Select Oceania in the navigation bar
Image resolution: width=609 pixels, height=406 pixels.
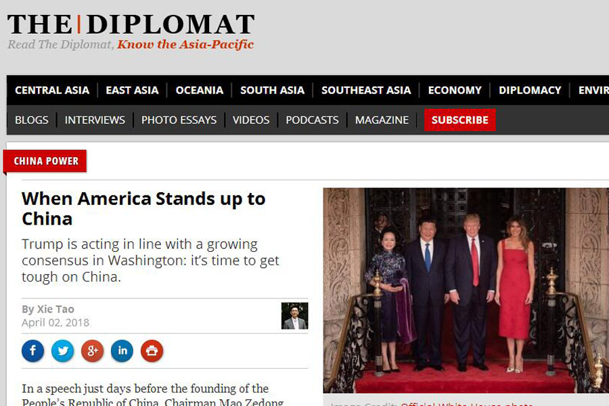coord(199,90)
